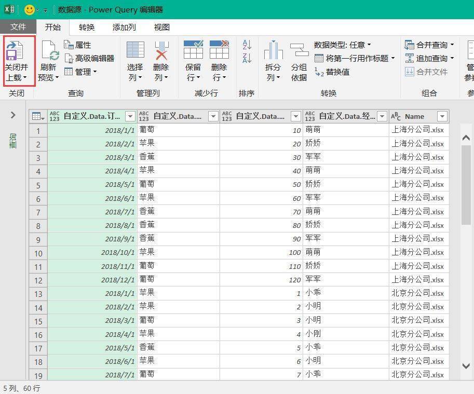Viewport: 474px width, 394px height.
Task: Click the Choose Columns (选择列) icon
Action: click(135, 50)
